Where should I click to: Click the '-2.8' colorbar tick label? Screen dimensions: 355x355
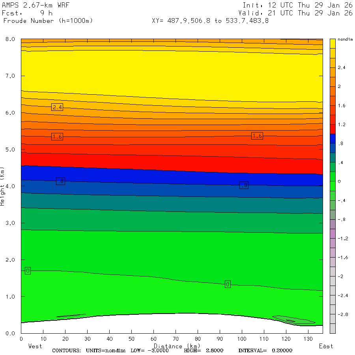click(343, 314)
